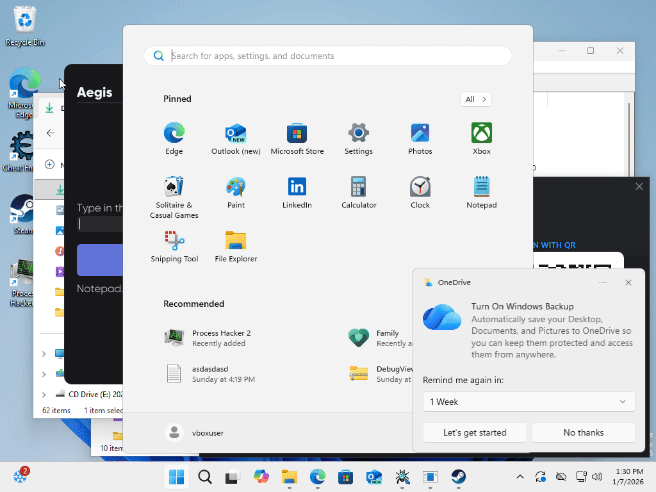The image size is (656, 492).
Task: Click the Aegis text input field
Action: [x=100, y=224]
